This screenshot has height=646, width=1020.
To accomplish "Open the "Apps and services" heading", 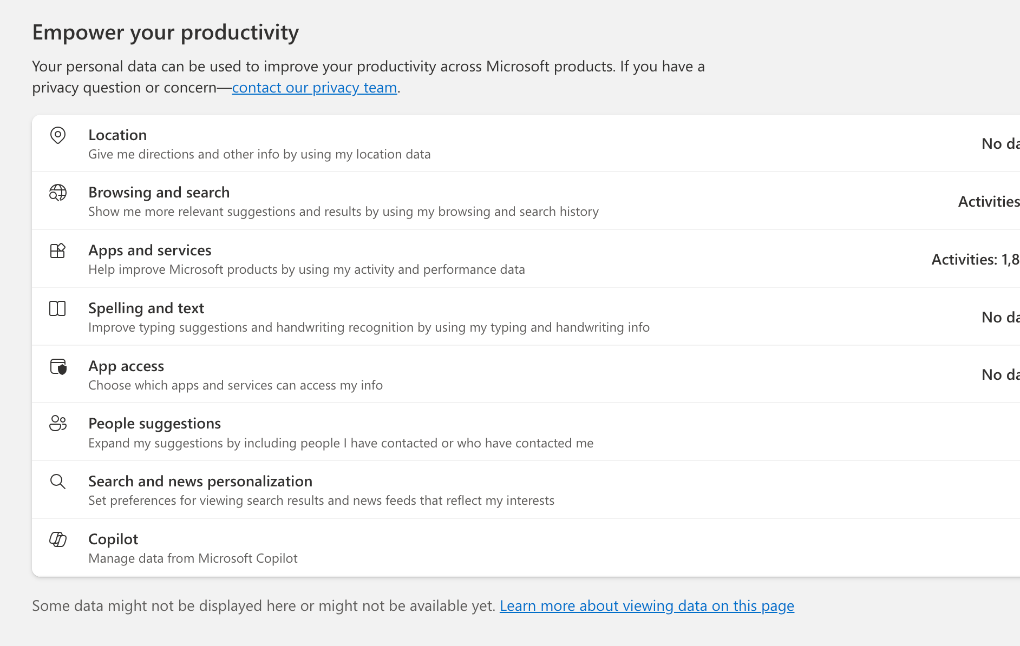I will (149, 251).
